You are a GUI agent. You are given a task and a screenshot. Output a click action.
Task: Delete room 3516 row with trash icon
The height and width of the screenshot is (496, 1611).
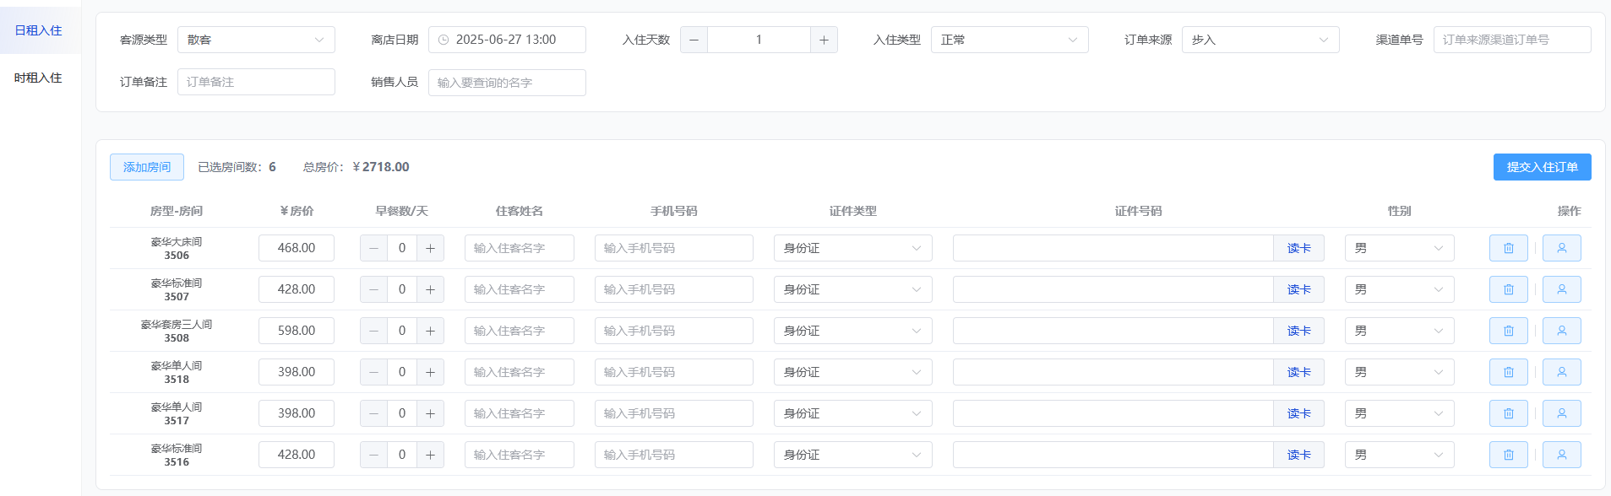point(1508,455)
